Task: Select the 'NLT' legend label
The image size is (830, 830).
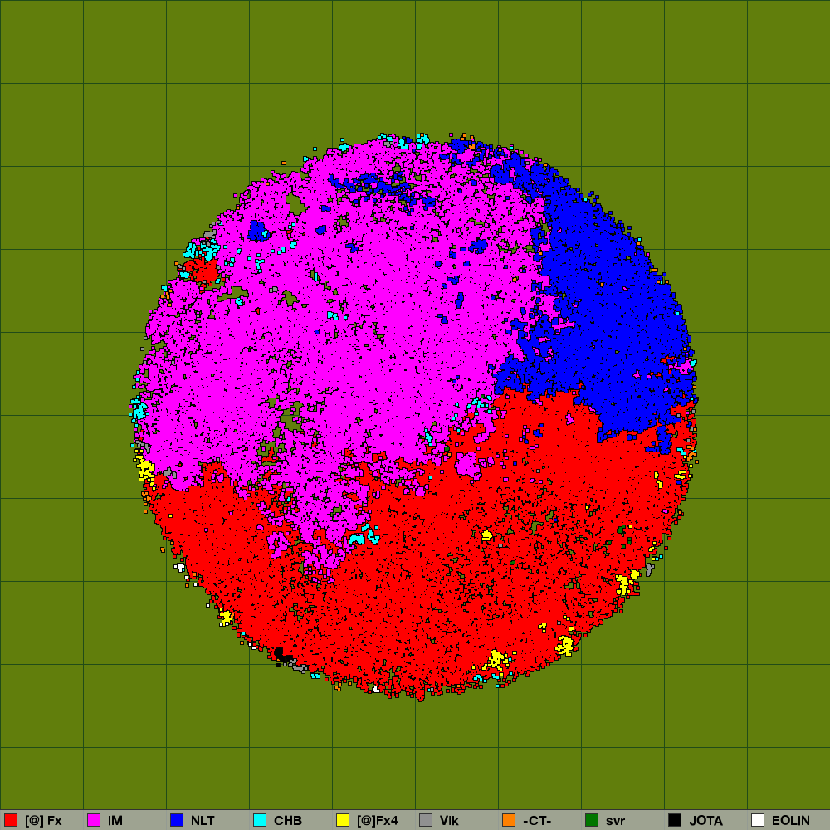Action: pyautogui.click(x=203, y=821)
